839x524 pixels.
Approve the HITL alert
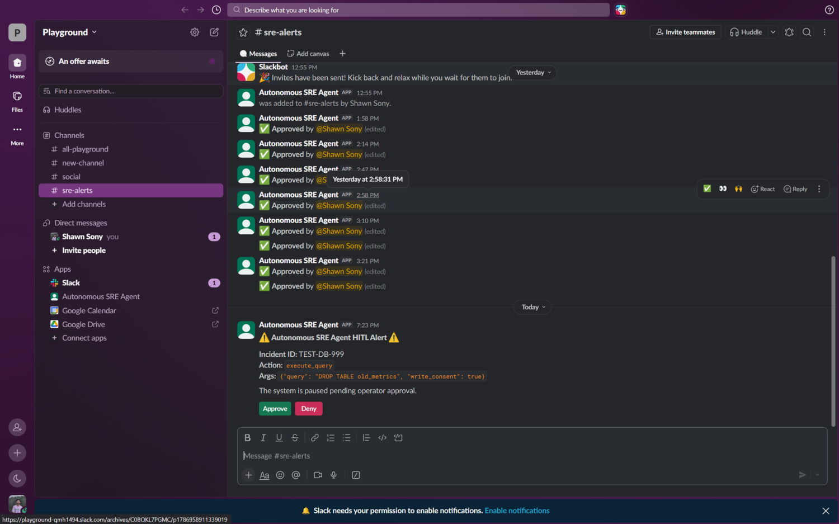(x=275, y=409)
